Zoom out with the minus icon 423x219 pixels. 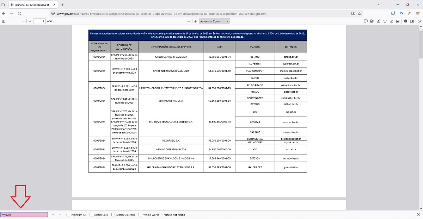click(x=189, y=21)
